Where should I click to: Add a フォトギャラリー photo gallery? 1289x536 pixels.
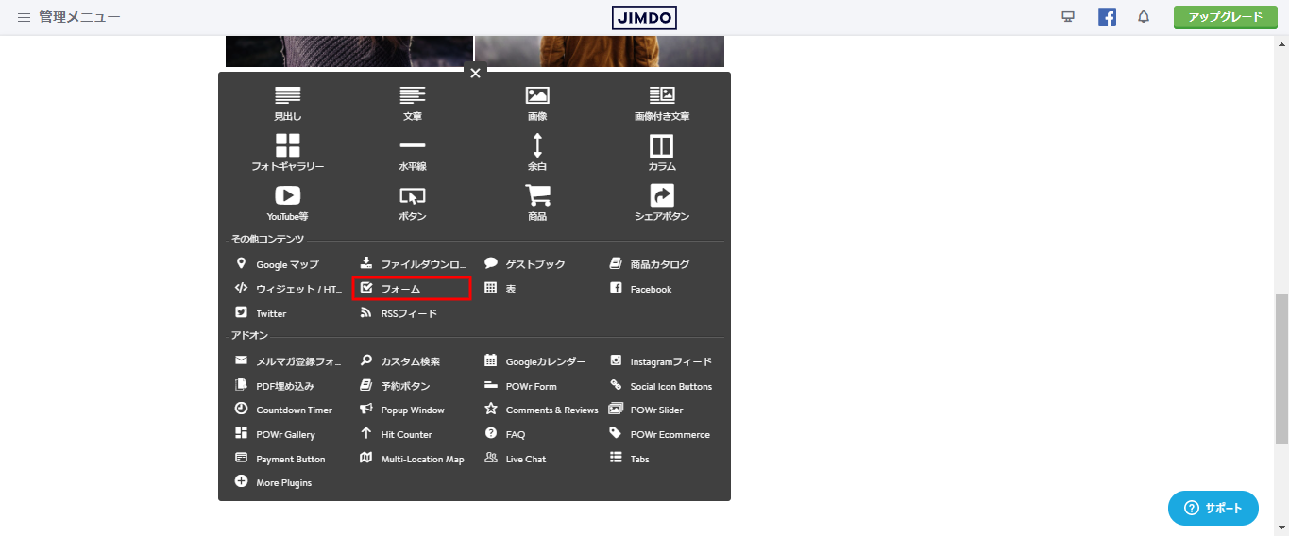click(287, 153)
